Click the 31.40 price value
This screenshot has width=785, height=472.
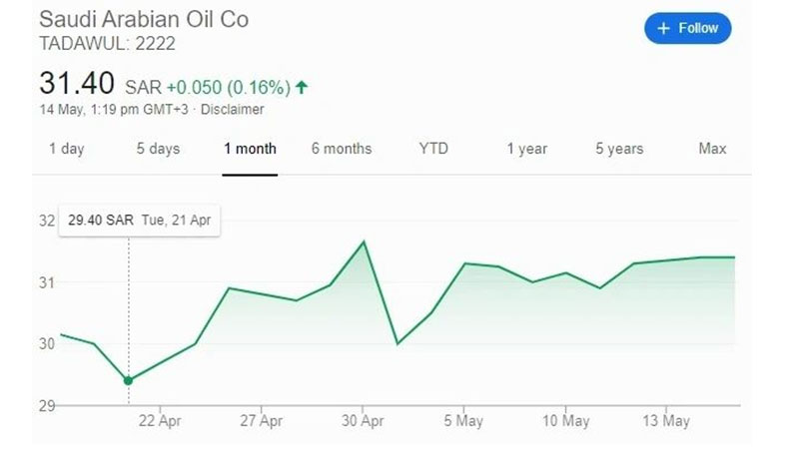point(77,83)
